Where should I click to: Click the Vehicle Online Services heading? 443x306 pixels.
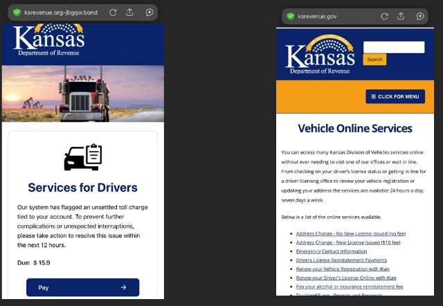(x=355, y=128)
